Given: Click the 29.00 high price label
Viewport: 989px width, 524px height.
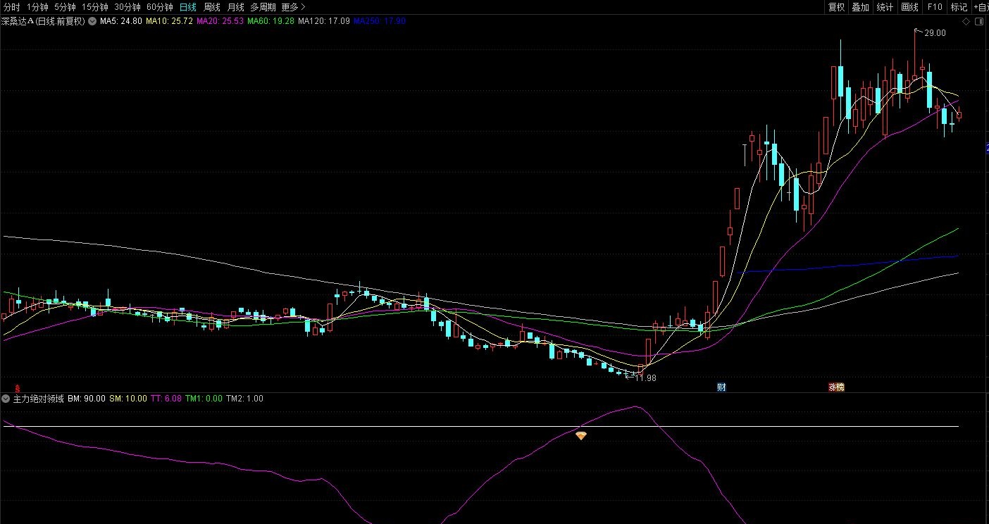Looking at the screenshot, I should [935, 33].
